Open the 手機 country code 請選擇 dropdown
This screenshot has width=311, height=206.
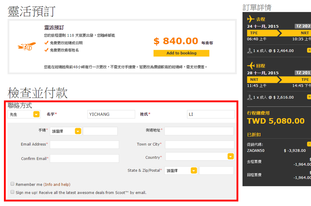[66, 131]
